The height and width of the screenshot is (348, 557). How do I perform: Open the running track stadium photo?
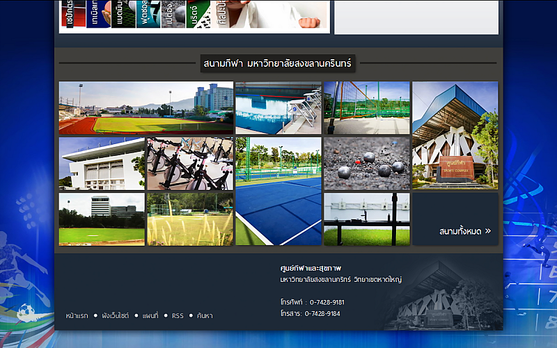146,108
